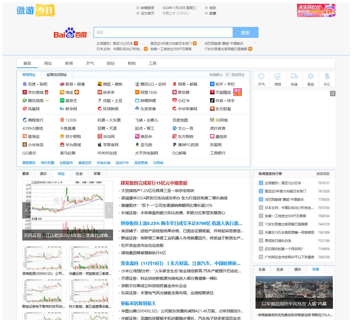Image resolution: width=352 pixels, height=320 pixels.
Task: Open ranked news 周润发已满头白发
Action: click(278, 240)
